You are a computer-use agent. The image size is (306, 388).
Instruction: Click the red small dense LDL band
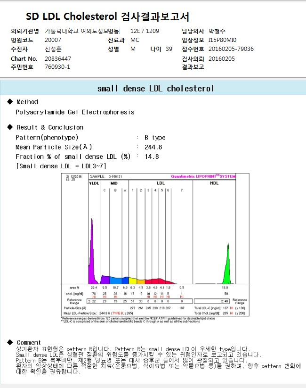[x=158, y=281]
